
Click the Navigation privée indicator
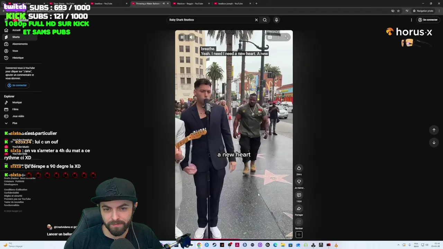pyautogui.click(x=423, y=11)
